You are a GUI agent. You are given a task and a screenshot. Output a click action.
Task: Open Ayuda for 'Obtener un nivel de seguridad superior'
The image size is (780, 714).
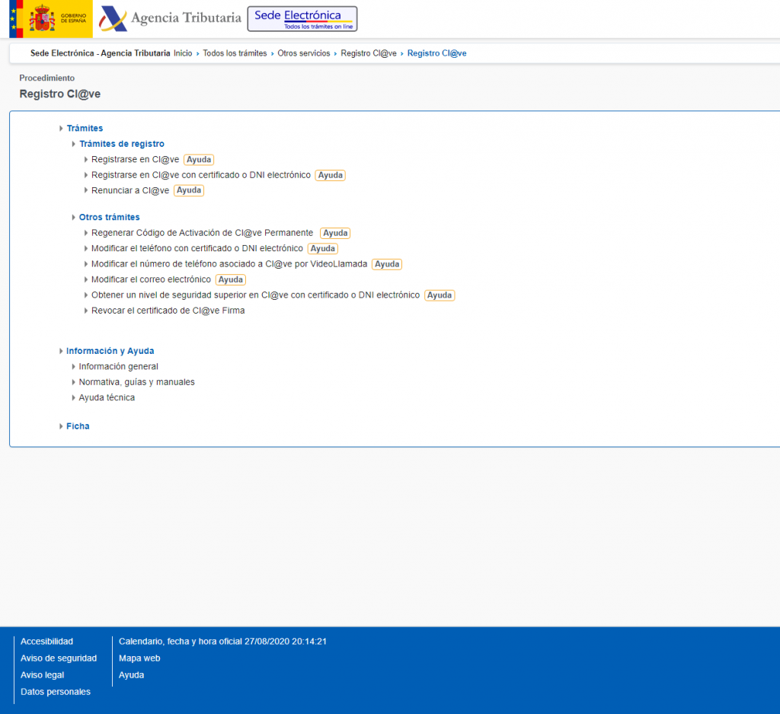pyautogui.click(x=440, y=295)
